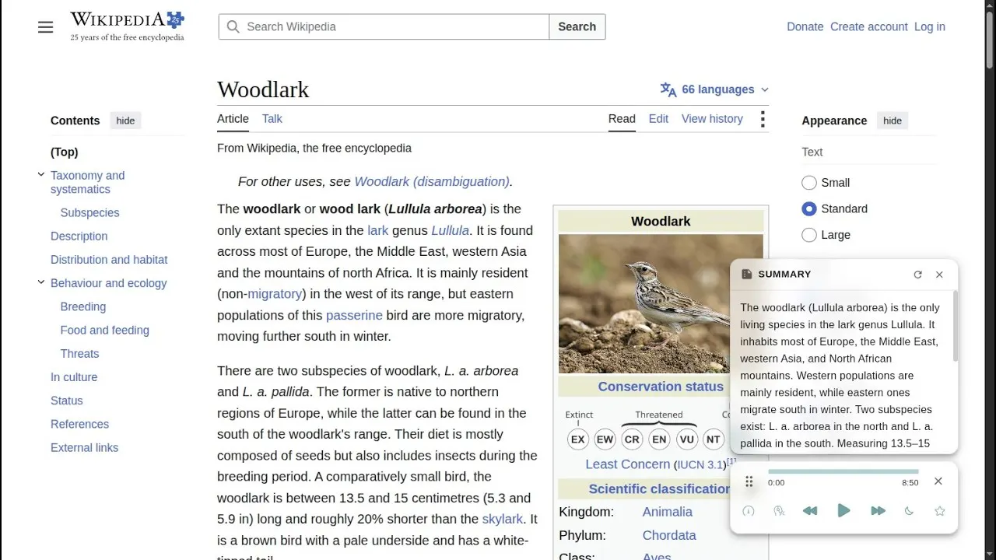Viewport: 996px width, 560px height.
Task: Hide the Contents sidebar
Action: [x=125, y=121]
